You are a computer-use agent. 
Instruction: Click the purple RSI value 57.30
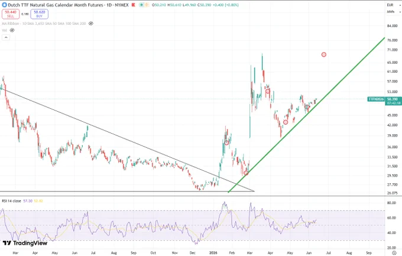click(28, 201)
